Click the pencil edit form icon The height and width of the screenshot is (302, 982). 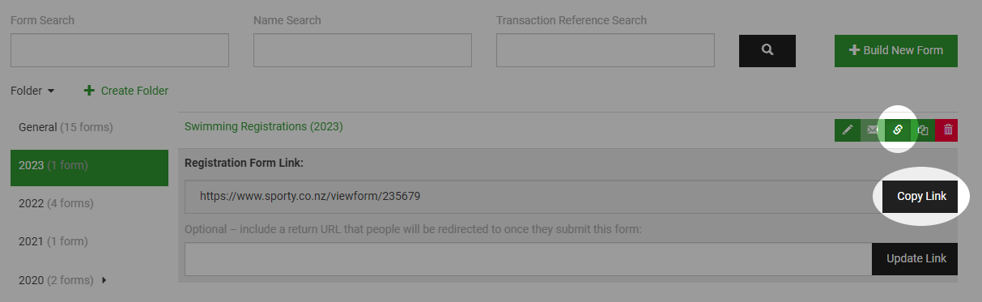847,130
